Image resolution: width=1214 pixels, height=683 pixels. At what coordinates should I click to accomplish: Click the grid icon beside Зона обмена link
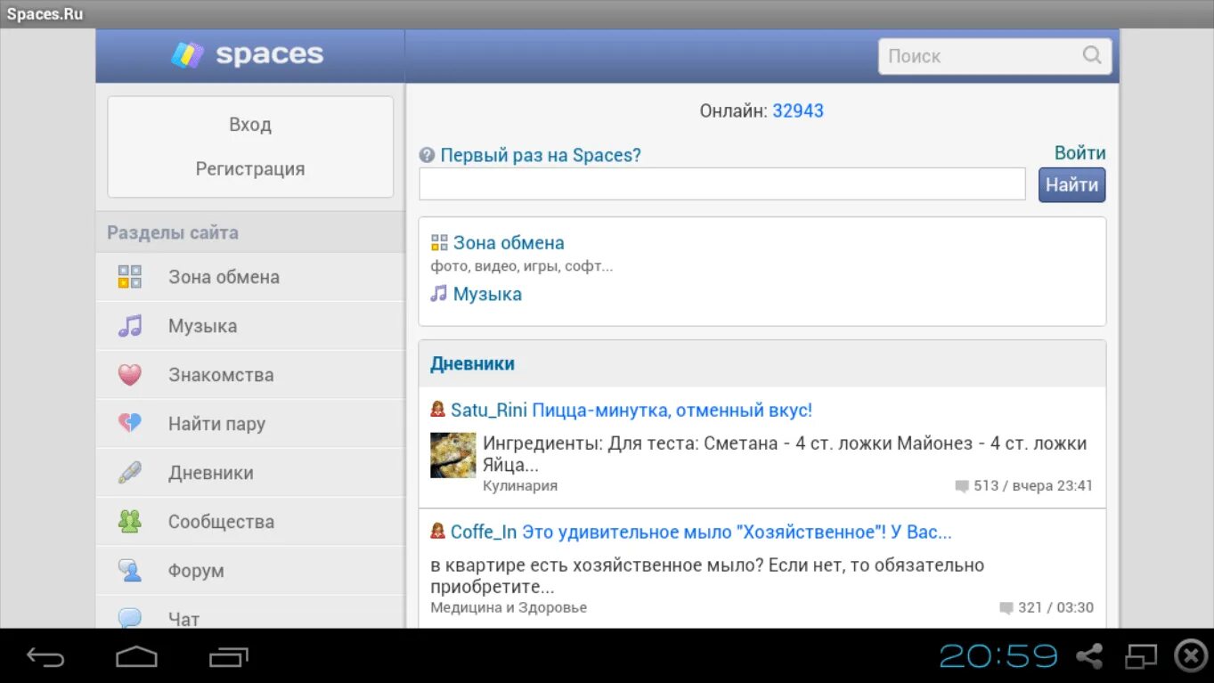pos(438,243)
